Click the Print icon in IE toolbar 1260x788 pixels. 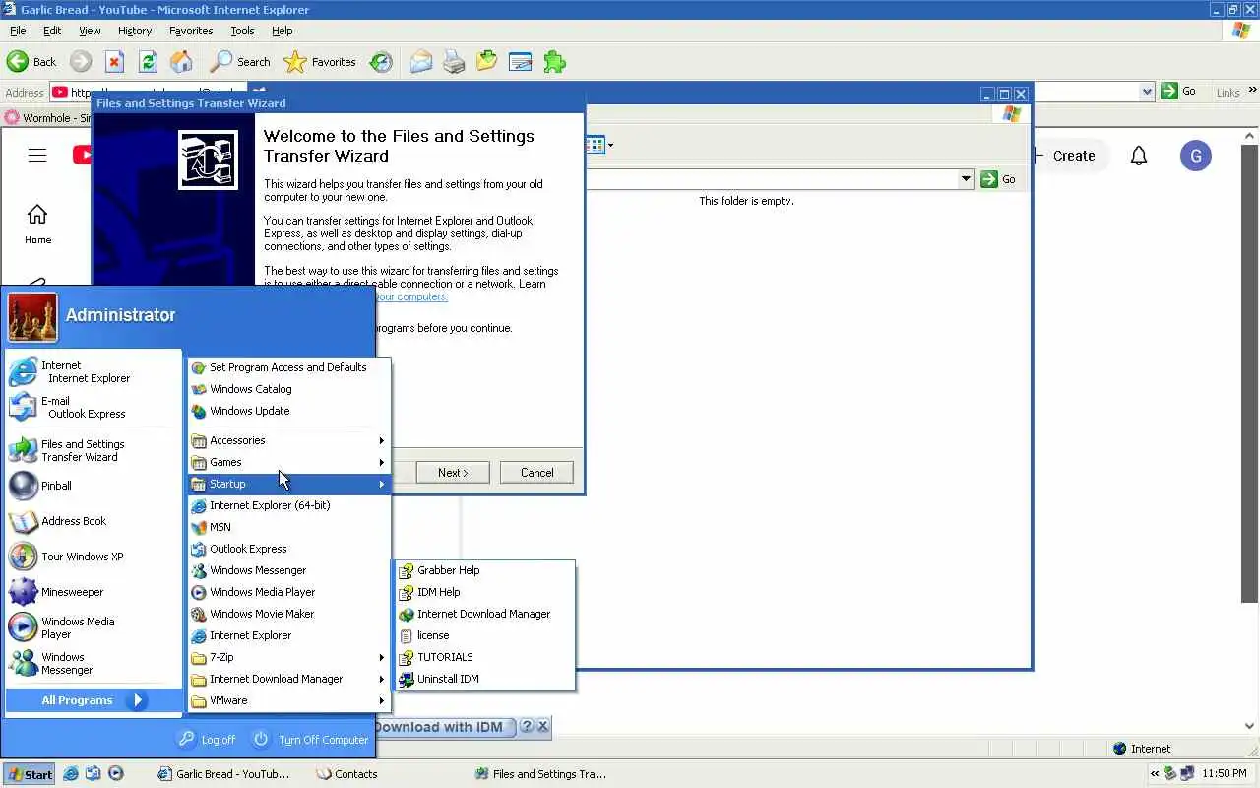pos(454,62)
